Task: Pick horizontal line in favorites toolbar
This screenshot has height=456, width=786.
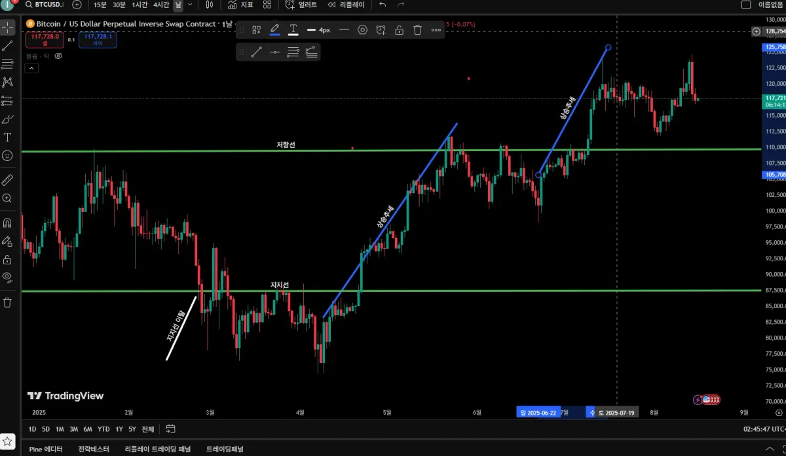Action: (275, 52)
